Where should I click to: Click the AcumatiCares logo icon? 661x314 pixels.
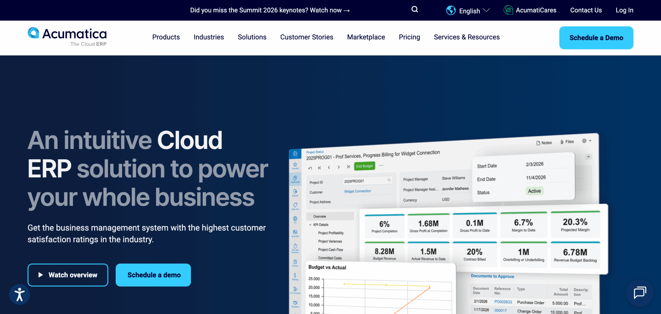point(508,10)
